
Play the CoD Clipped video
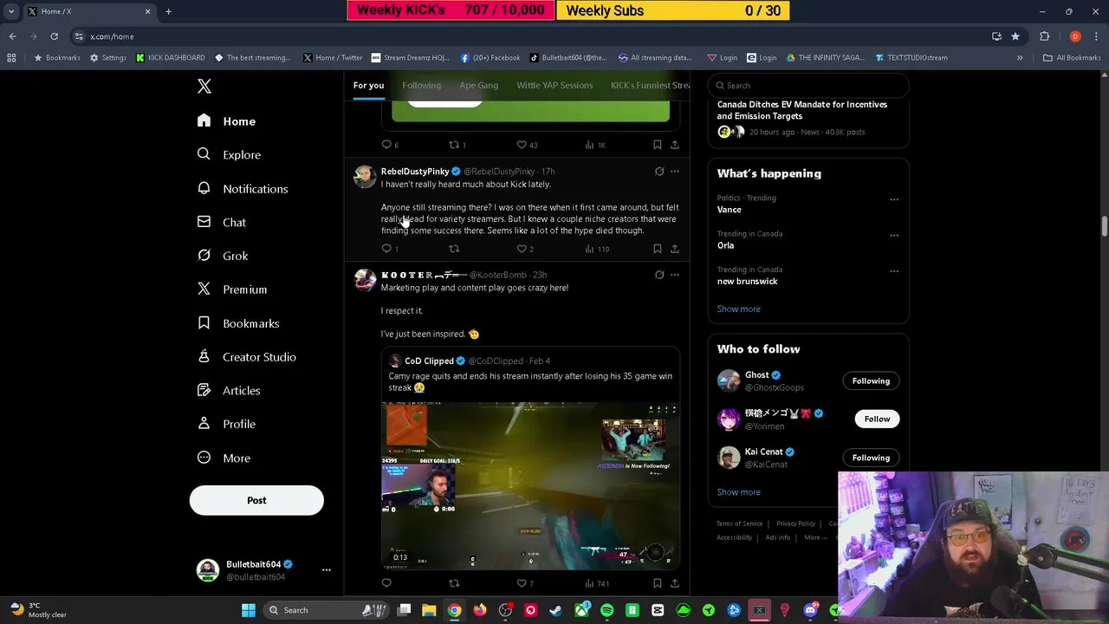(x=530, y=485)
